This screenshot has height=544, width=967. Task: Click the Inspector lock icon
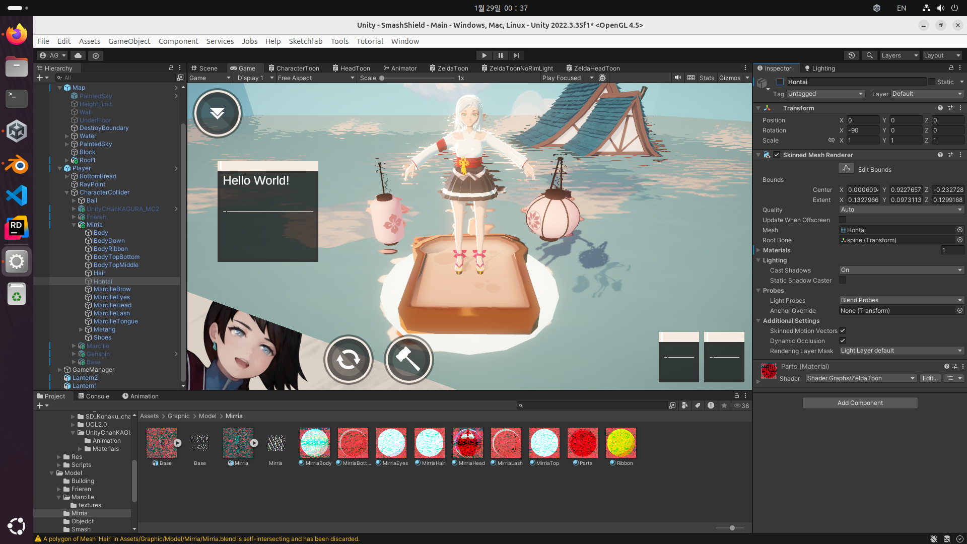pyautogui.click(x=951, y=67)
